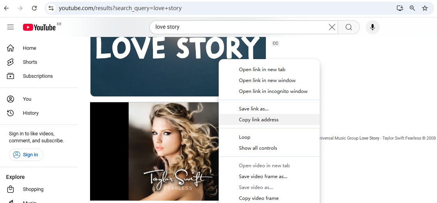Reload the YouTube results page
Image resolution: width=437 pixels, height=203 pixels.
tap(34, 8)
